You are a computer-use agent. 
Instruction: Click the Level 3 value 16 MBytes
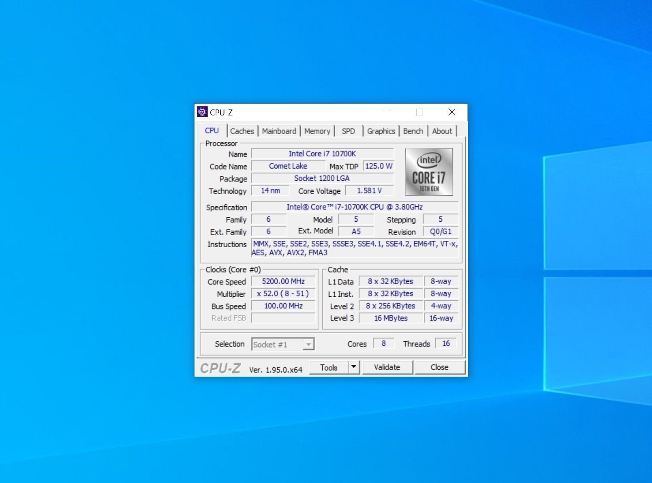tap(391, 318)
